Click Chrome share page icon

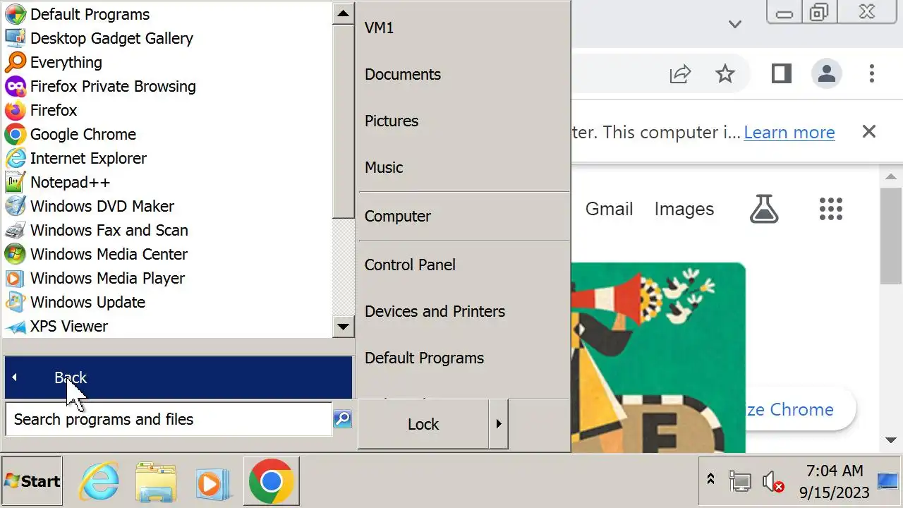point(680,73)
